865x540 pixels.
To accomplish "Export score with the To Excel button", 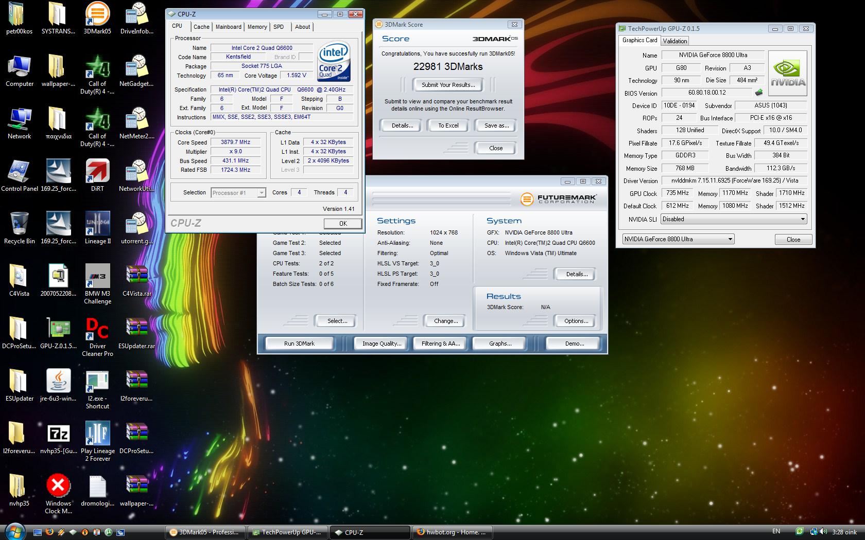I will 448,125.
